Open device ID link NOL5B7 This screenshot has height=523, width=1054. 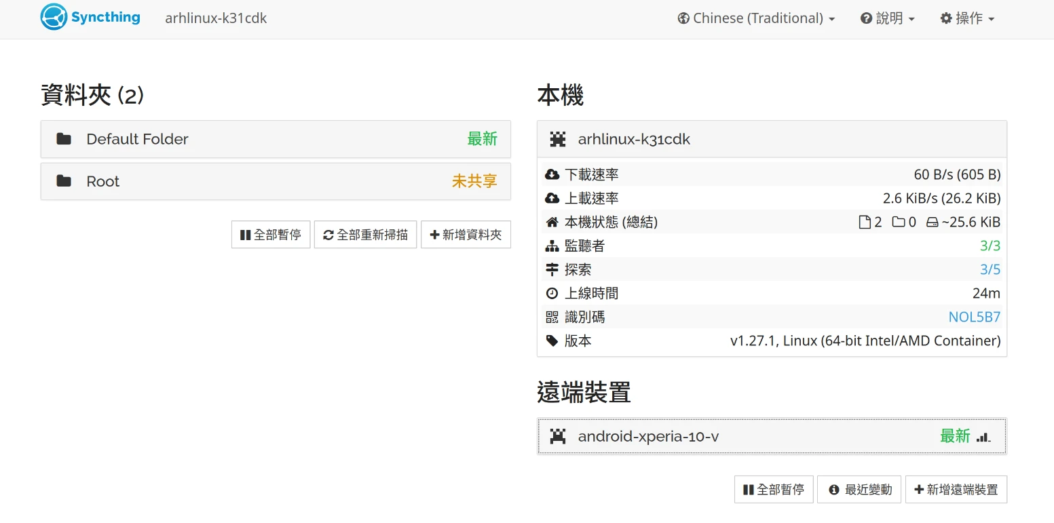[x=974, y=317]
